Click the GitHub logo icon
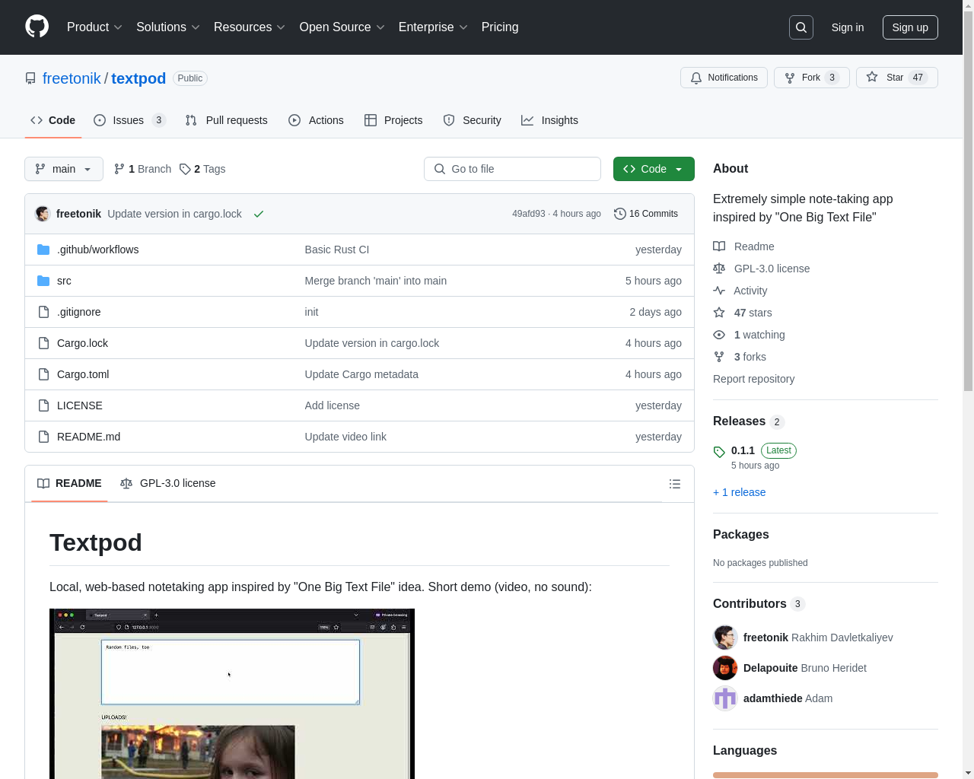Viewport: 974px width, 779px height. click(37, 27)
